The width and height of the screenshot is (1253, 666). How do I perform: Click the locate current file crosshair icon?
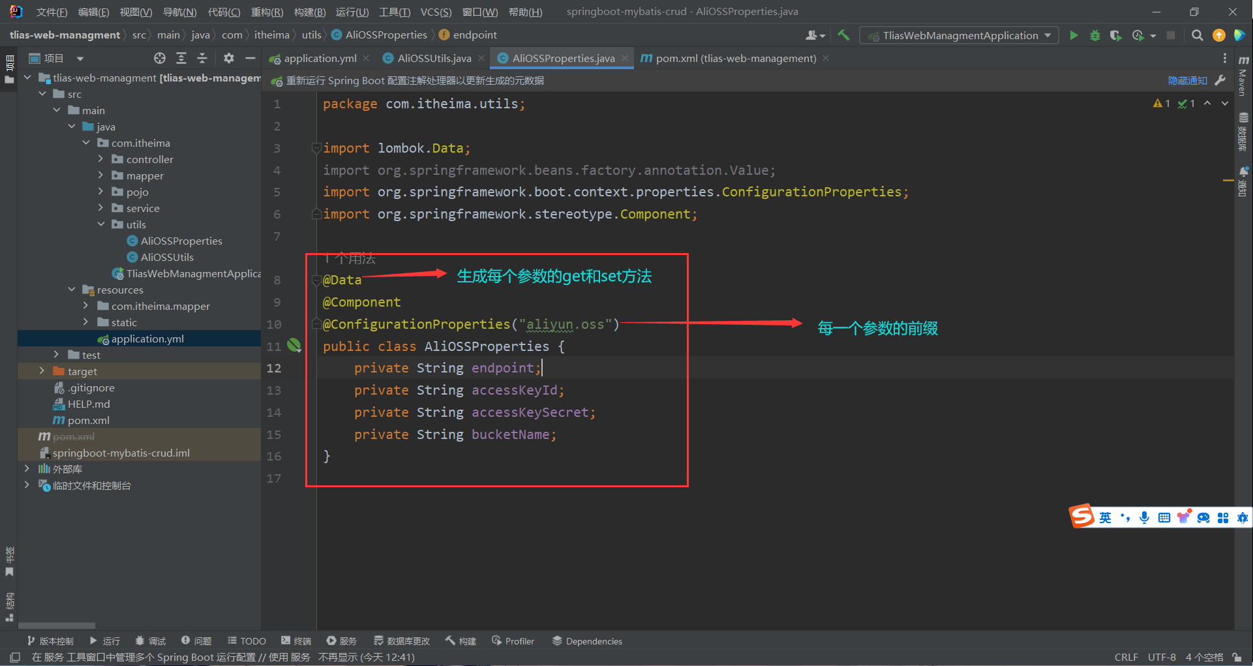tap(160, 58)
